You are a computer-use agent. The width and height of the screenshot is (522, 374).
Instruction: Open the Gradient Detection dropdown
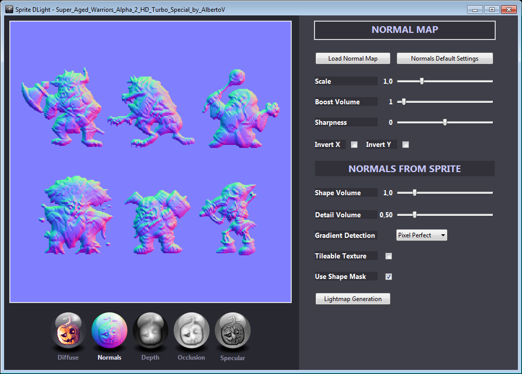421,235
